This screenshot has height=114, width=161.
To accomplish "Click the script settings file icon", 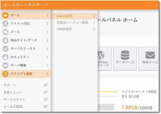I will 5,74.
